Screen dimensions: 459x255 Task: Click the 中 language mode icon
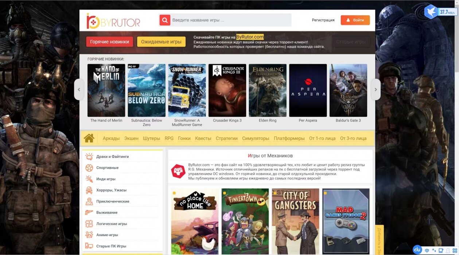pyautogui.click(x=427, y=251)
